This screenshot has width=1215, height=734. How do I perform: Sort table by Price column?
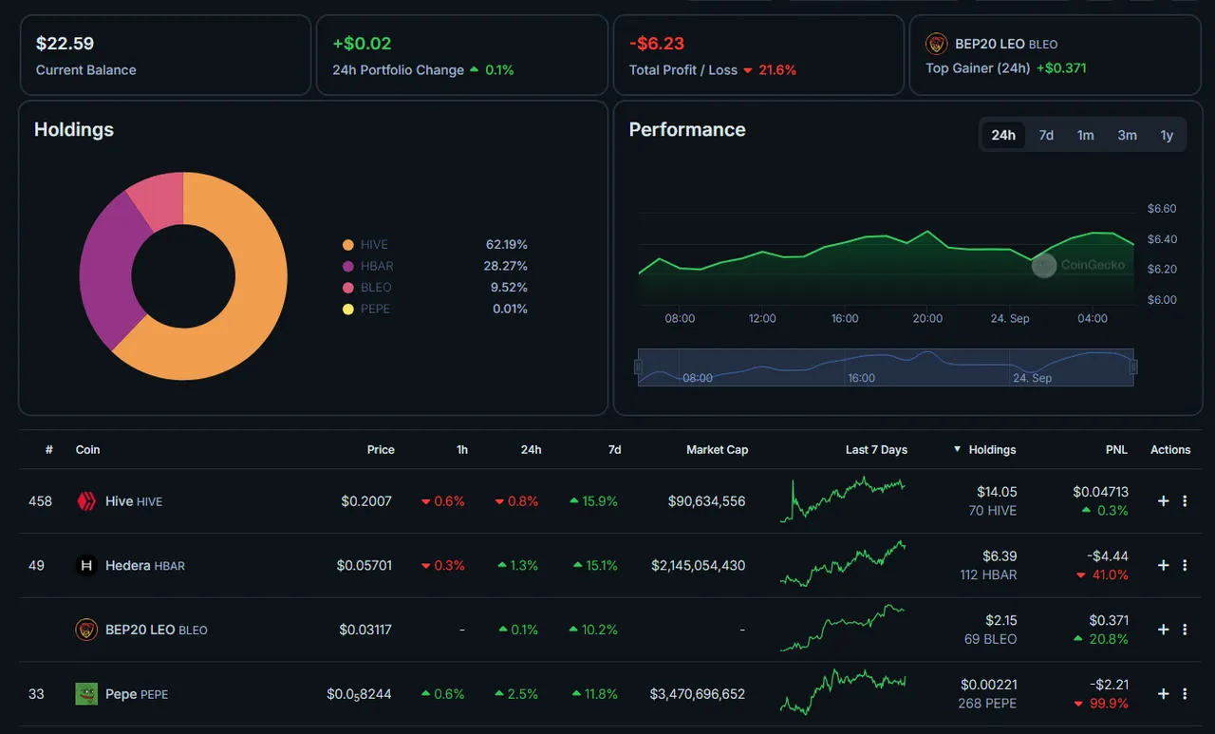pos(381,450)
